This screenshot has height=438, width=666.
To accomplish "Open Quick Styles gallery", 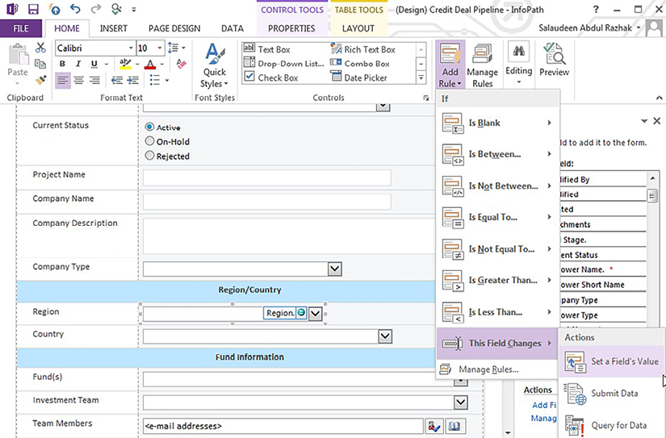I will (215, 65).
